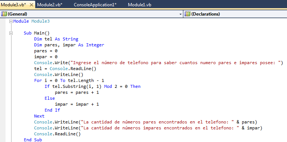
Task: Click the 'Else' keyword
Action: (x=50, y=98)
